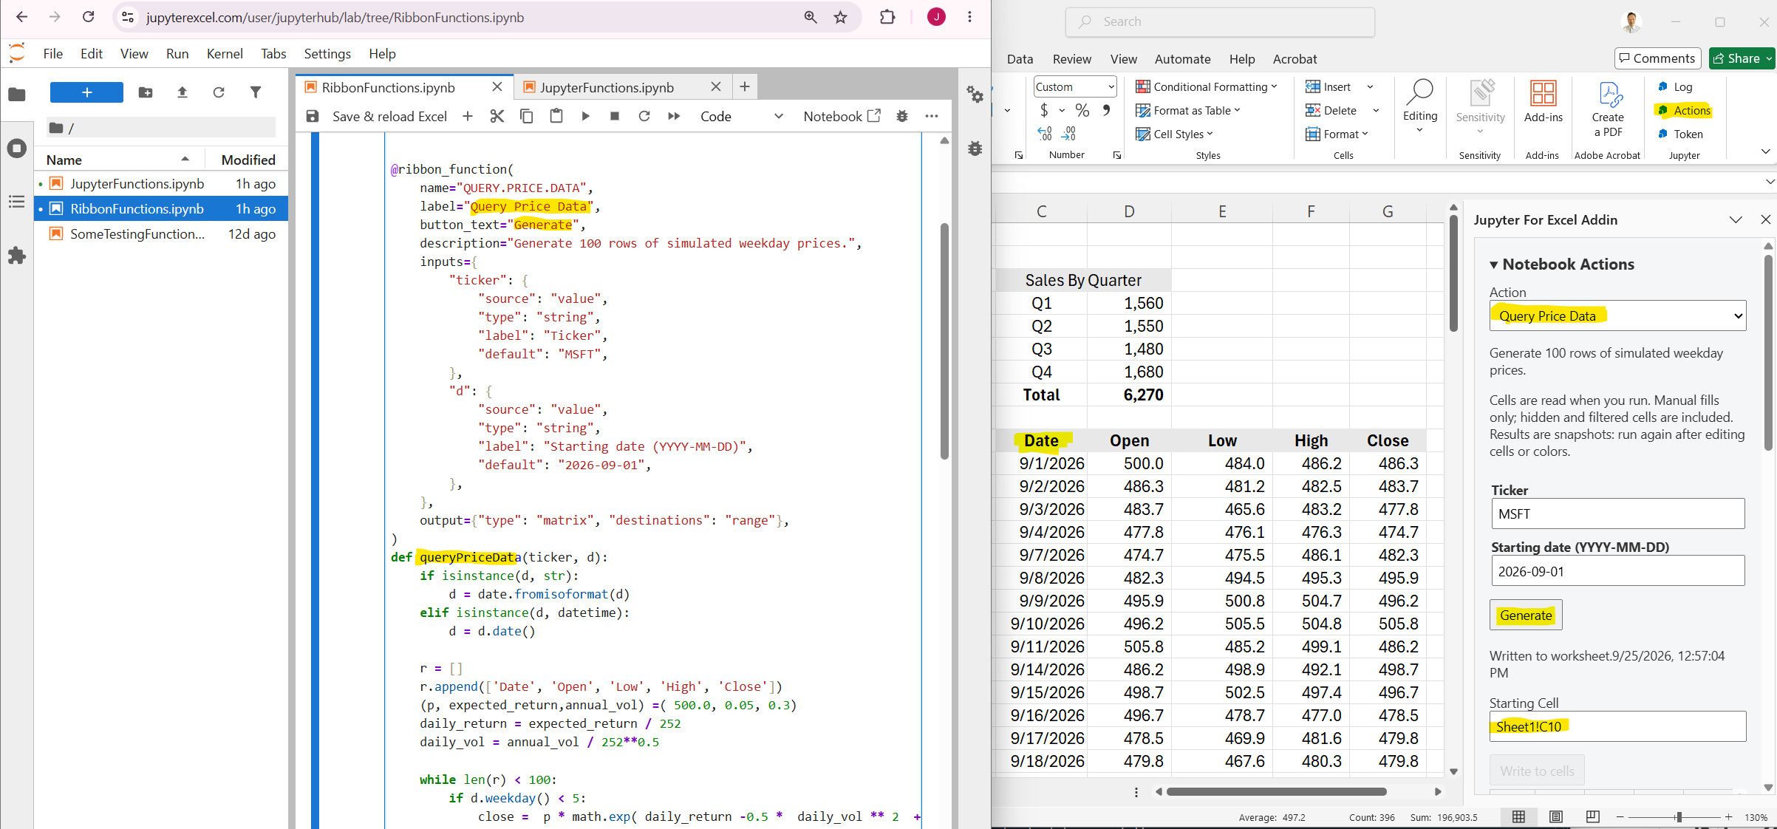
Task: Click the Excel Add-ins ribbon button
Action: point(1543,103)
